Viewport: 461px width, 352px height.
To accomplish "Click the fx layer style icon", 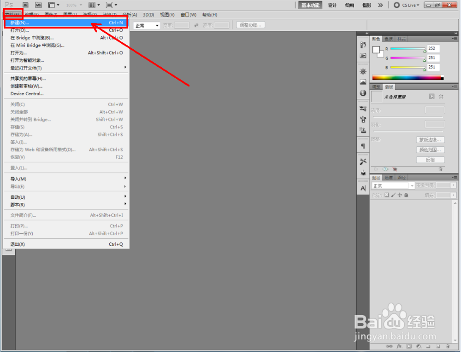I will tap(399, 346).
